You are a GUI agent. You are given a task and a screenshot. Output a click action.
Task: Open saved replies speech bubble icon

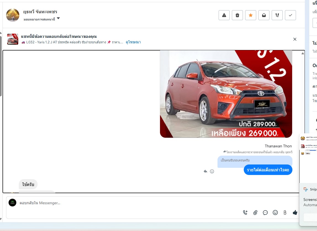click(265, 213)
